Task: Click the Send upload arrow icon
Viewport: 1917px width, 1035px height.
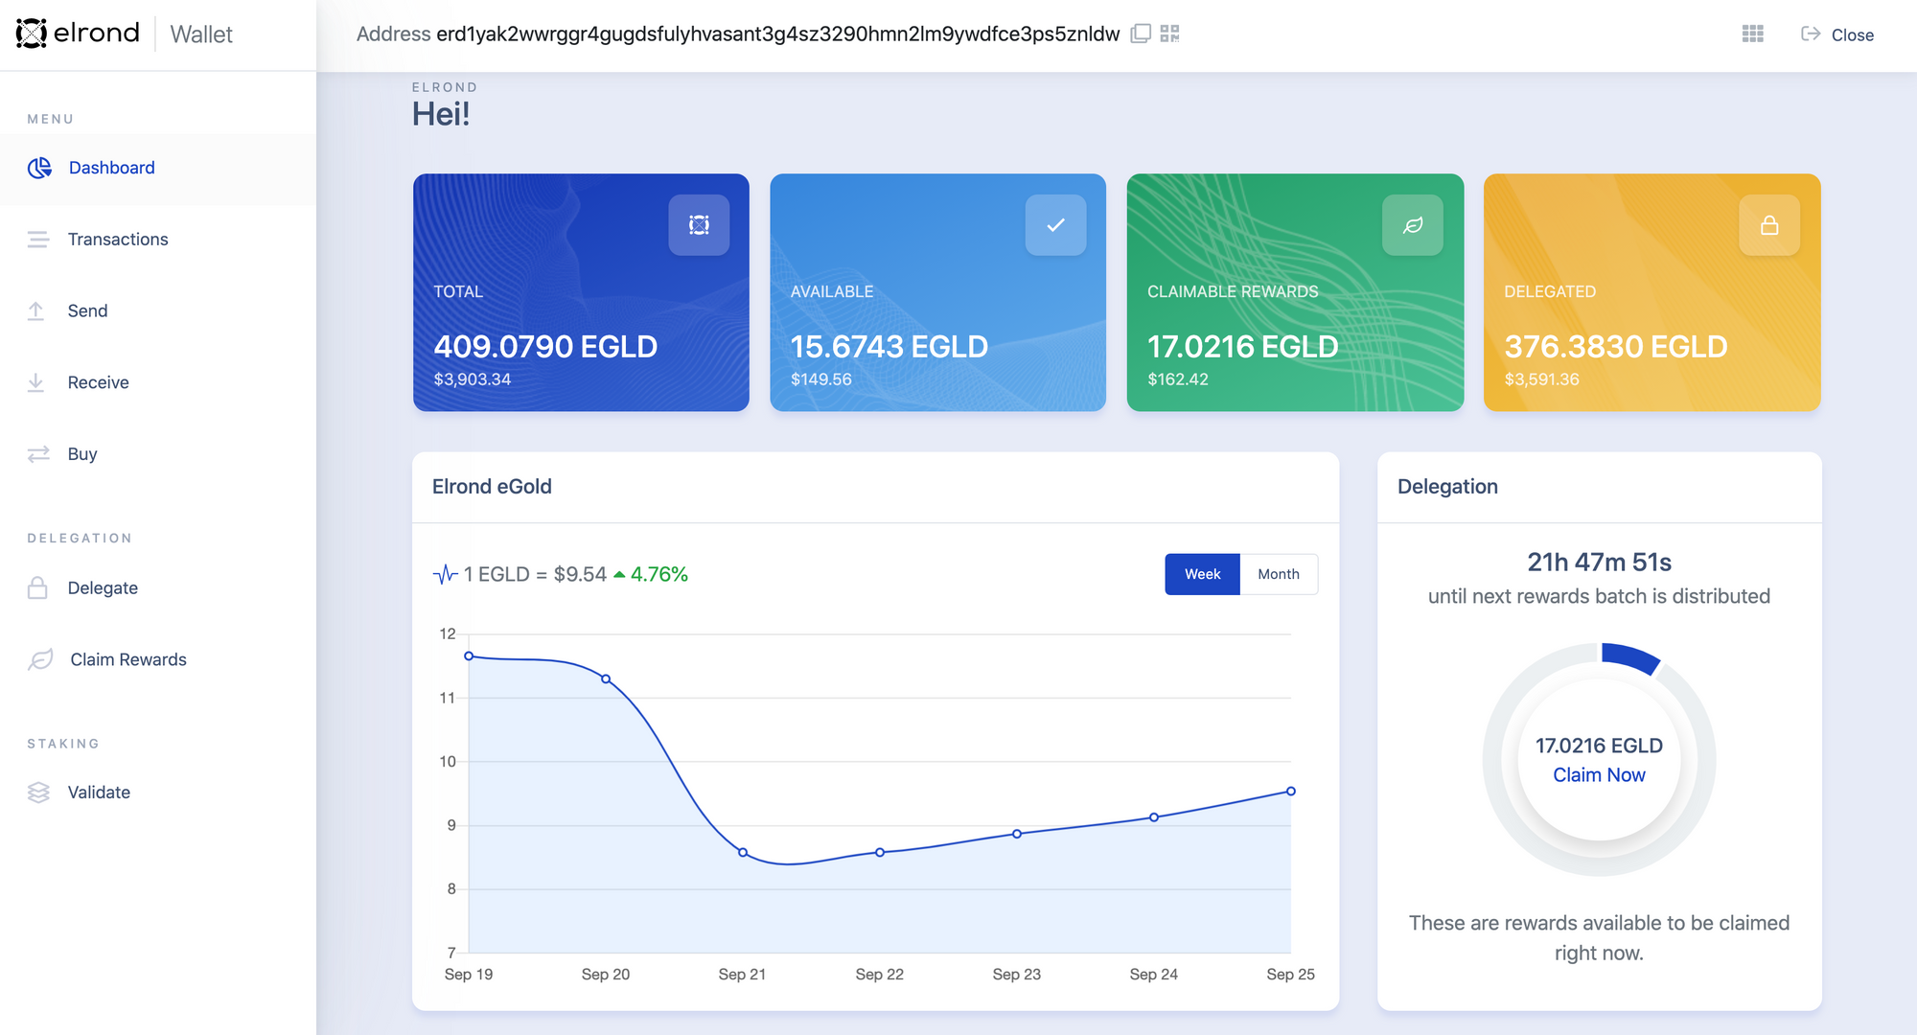Action: pyautogui.click(x=35, y=310)
